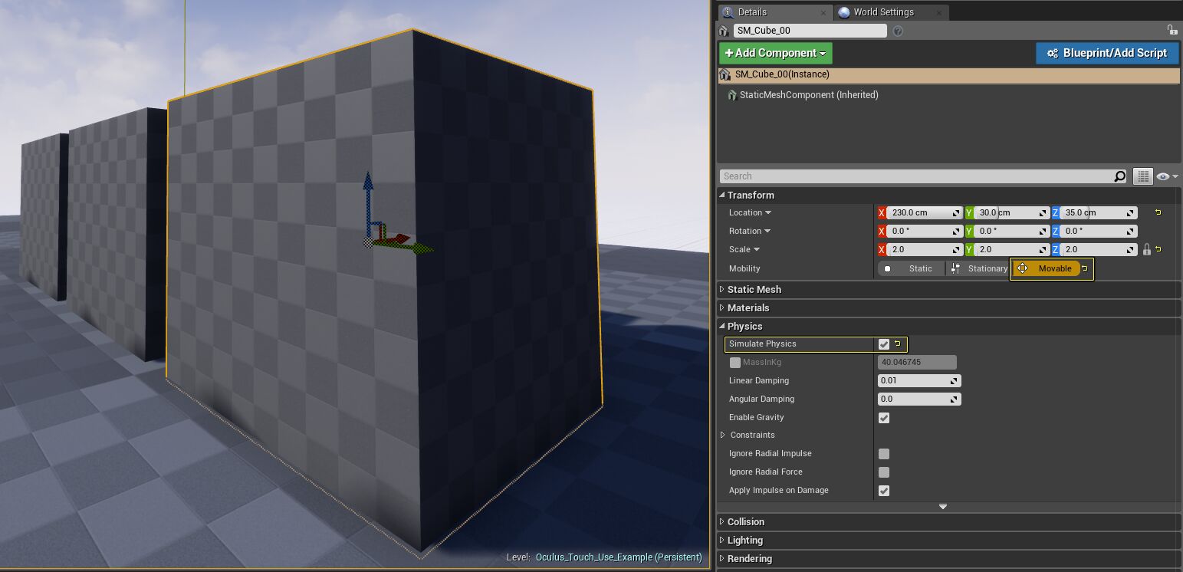The width and height of the screenshot is (1183, 572).
Task: Click the eye icon for view options
Action: (1164, 176)
